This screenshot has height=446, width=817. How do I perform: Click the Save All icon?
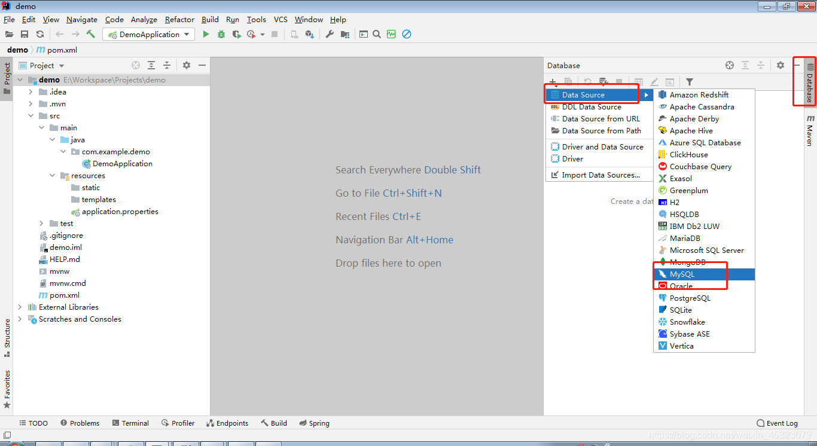pyautogui.click(x=25, y=34)
